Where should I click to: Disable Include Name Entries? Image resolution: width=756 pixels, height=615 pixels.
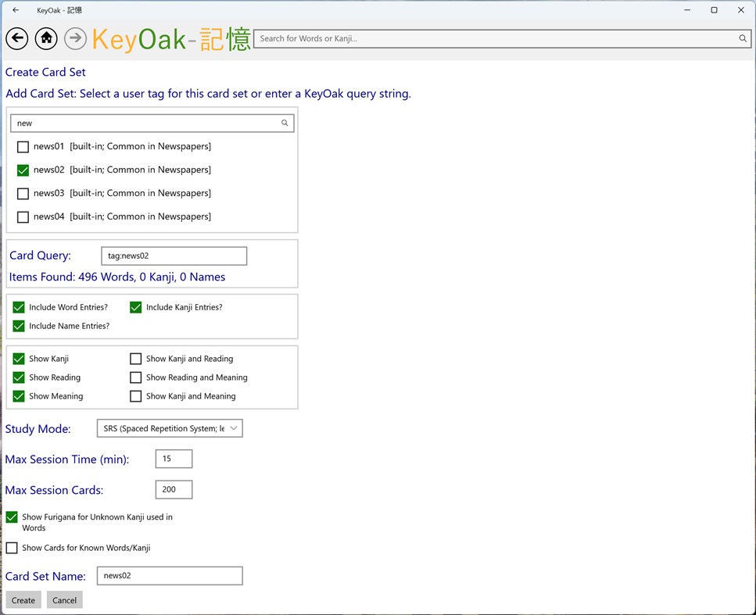(18, 326)
